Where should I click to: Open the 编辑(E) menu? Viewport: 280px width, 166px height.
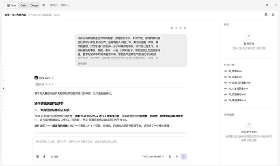click(x=54, y=5)
